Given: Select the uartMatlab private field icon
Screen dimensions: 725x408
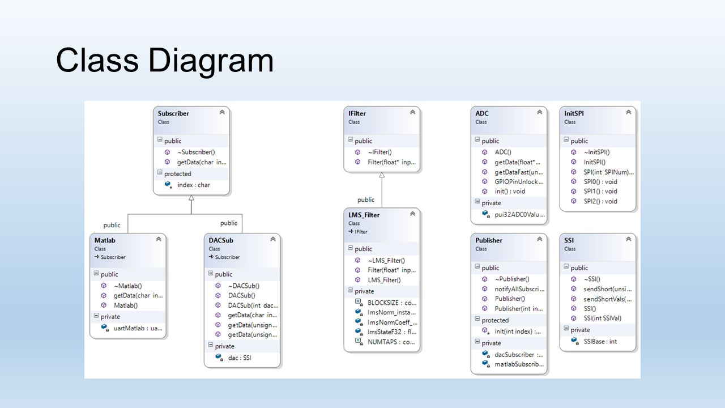Looking at the screenshot, I should click(104, 328).
